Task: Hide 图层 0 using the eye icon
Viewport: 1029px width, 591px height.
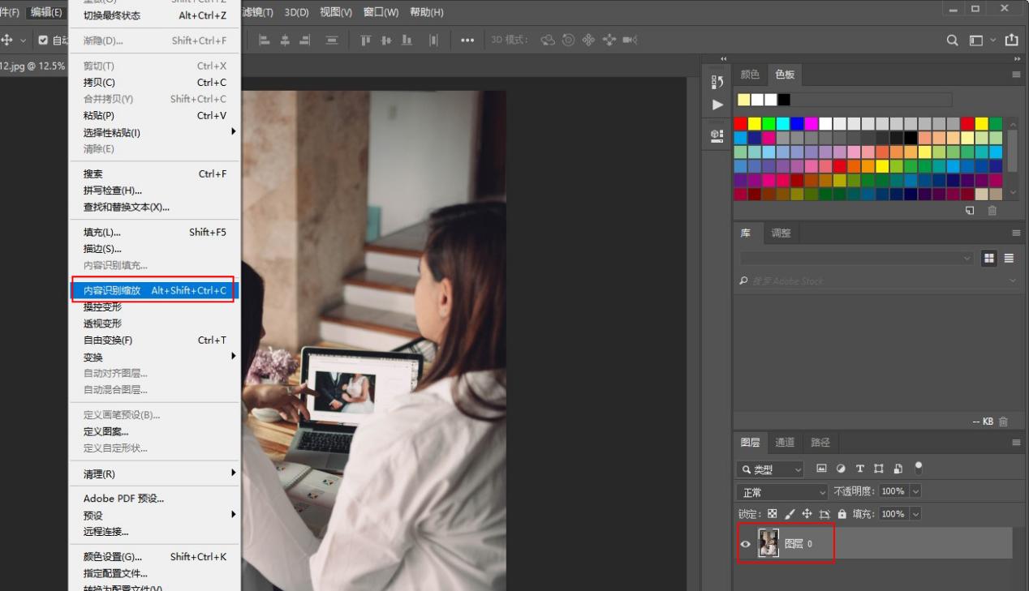Action: pyautogui.click(x=746, y=544)
